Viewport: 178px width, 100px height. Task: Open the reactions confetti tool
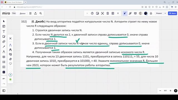coord(130,13)
